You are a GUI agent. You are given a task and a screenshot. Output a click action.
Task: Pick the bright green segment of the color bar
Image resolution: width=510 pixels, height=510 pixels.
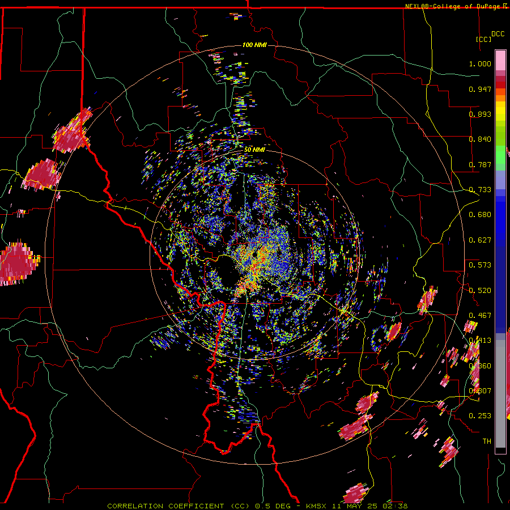(x=500, y=154)
